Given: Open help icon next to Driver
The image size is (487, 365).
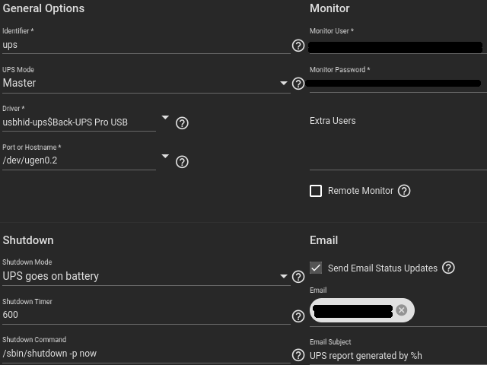Looking at the screenshot, I should point(182,123).
